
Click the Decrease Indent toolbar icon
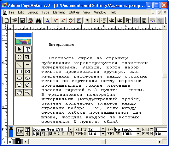click(x=112, y=20)
